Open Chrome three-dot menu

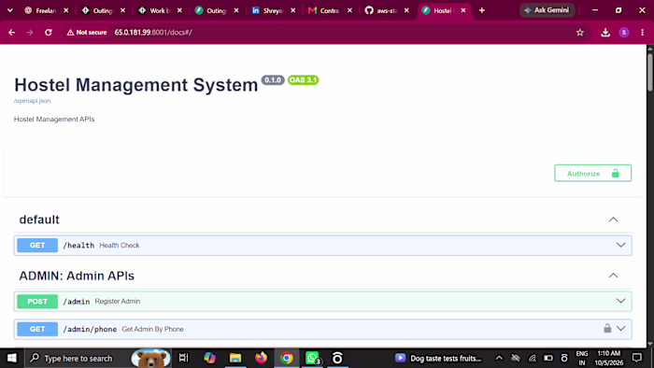[x=643, y=32]
